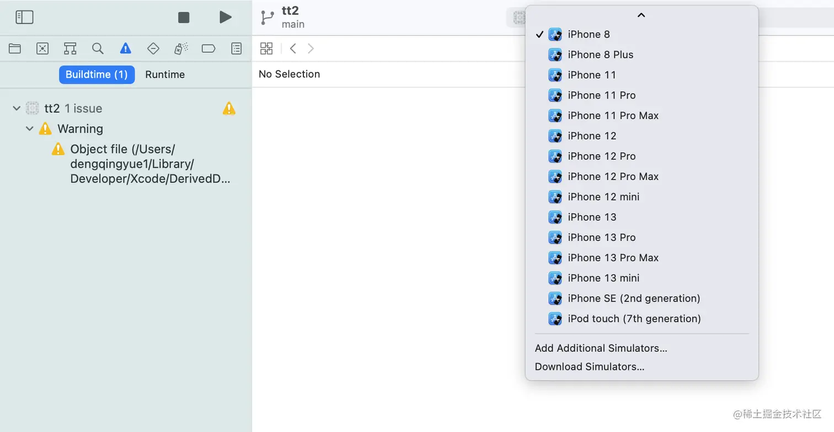834x432 pixels.
Task: Run the current scheme
Action: (x=225, y=17)
